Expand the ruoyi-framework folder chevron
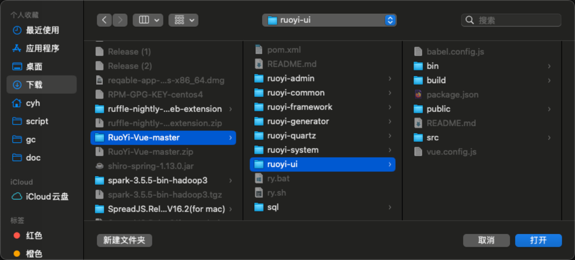Screen dimensions: 575x260 pyautogui.click(x=389, y=107)
